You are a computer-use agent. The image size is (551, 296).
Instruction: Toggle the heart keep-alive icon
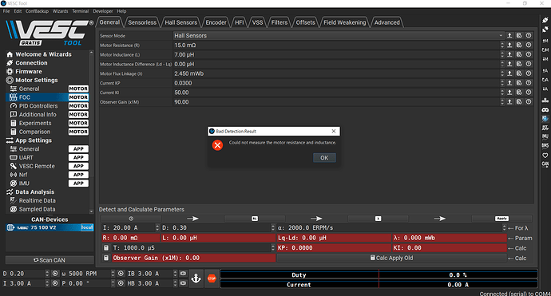pyautogui.click(x=545, y=155)
